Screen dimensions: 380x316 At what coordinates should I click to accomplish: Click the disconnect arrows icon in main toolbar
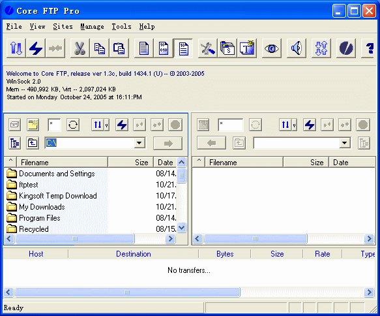point(55,48)
